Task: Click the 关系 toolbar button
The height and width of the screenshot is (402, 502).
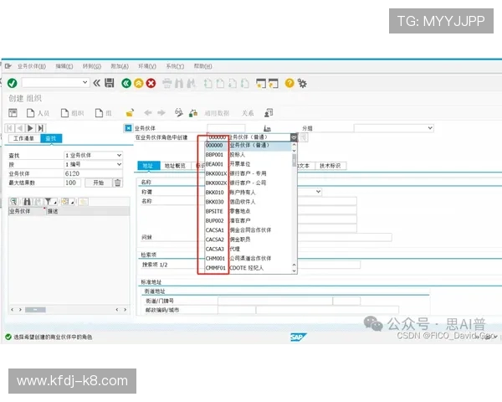Action: 248,113
